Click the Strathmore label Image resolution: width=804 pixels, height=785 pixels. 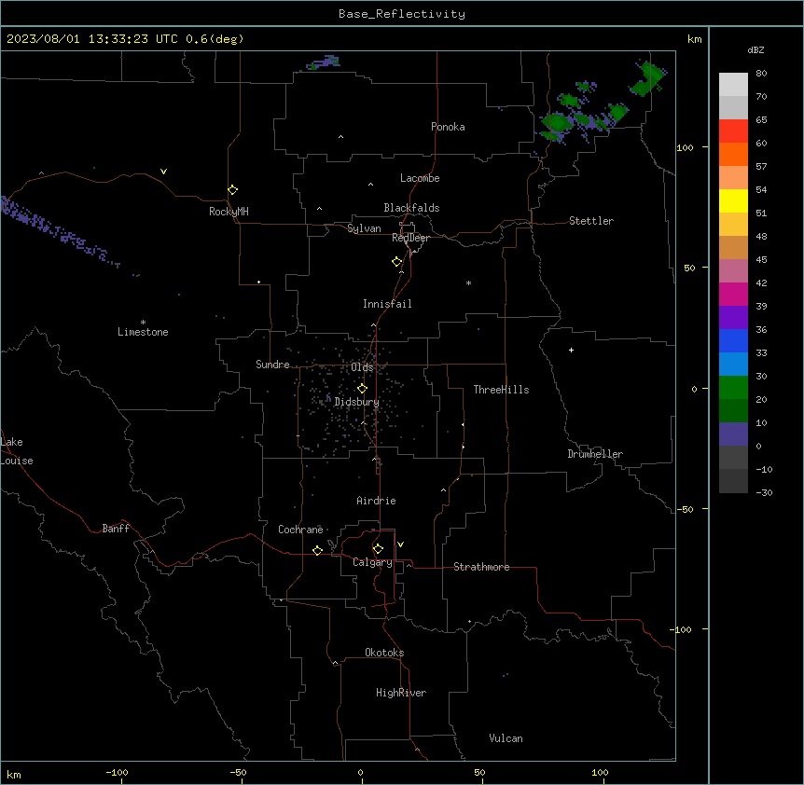click(481, 567)
